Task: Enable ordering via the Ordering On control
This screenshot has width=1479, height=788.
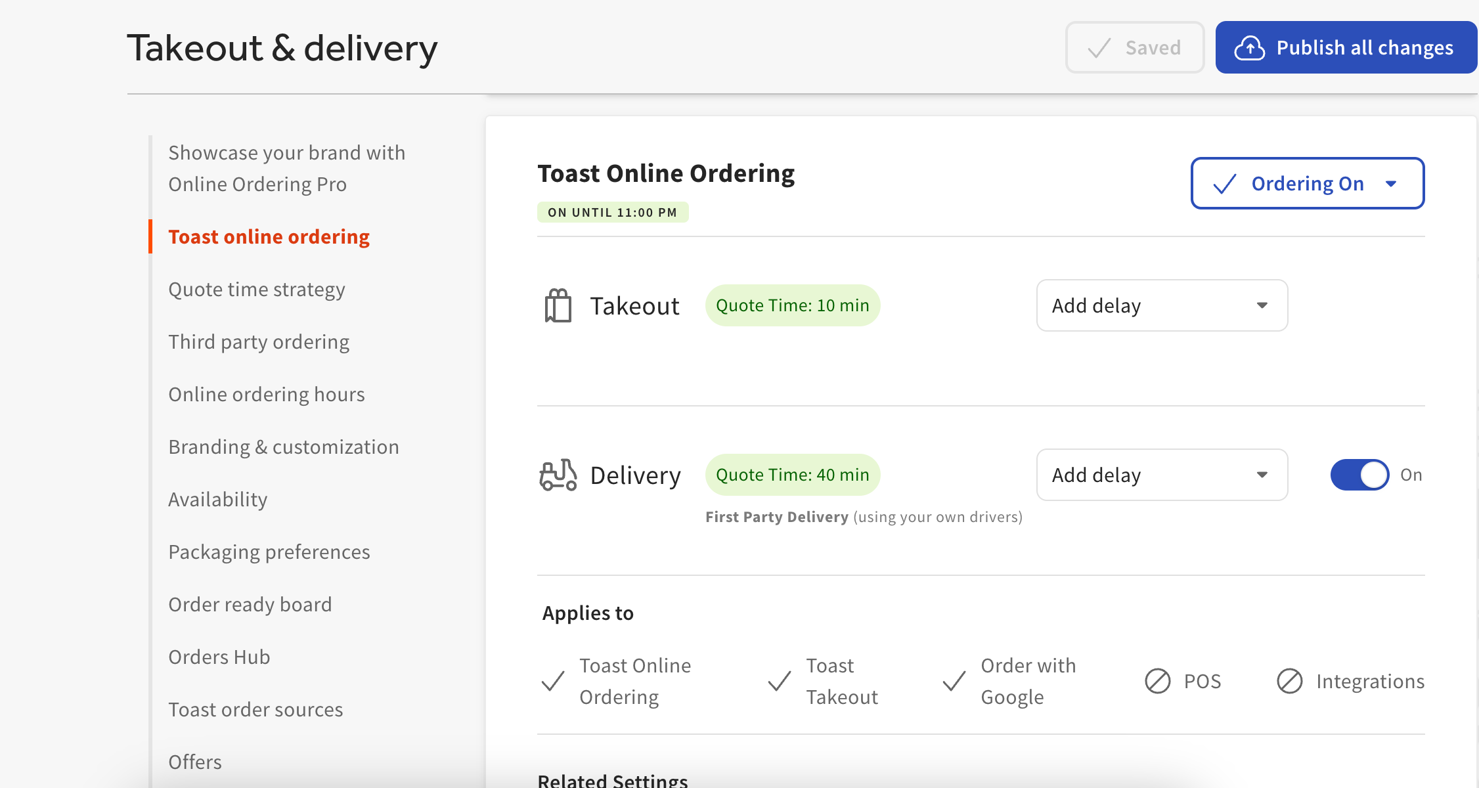Action: [1307, 184]
